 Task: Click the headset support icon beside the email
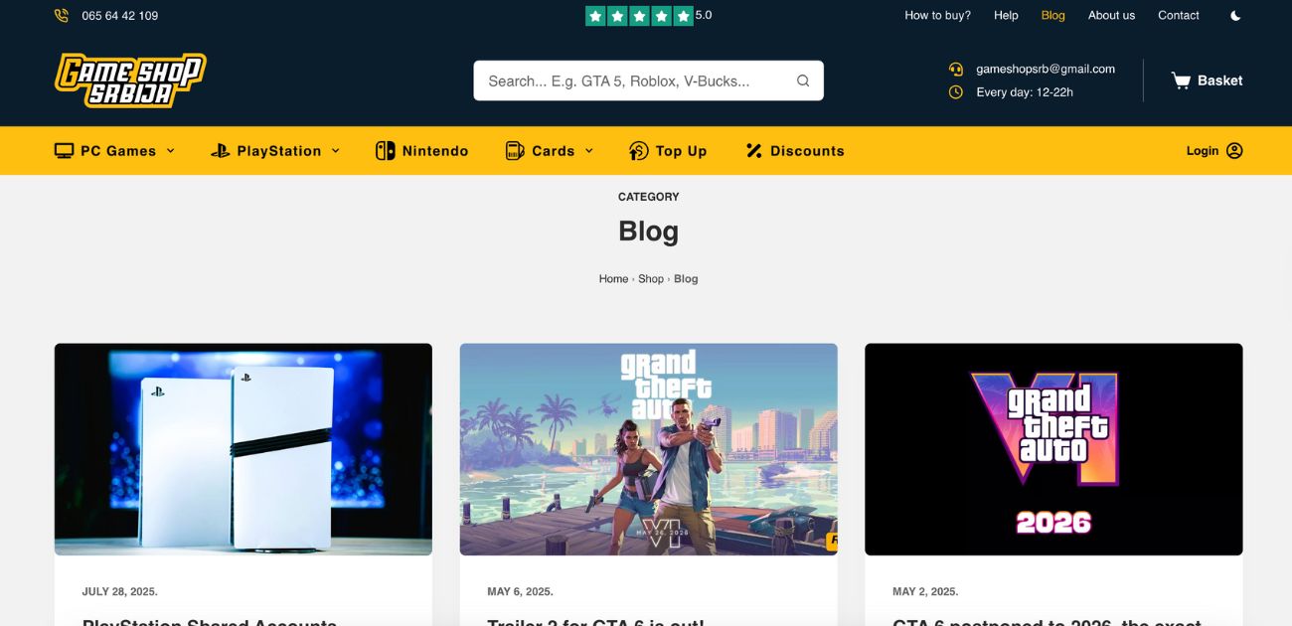pyautogui.click(x=956, y=70)
